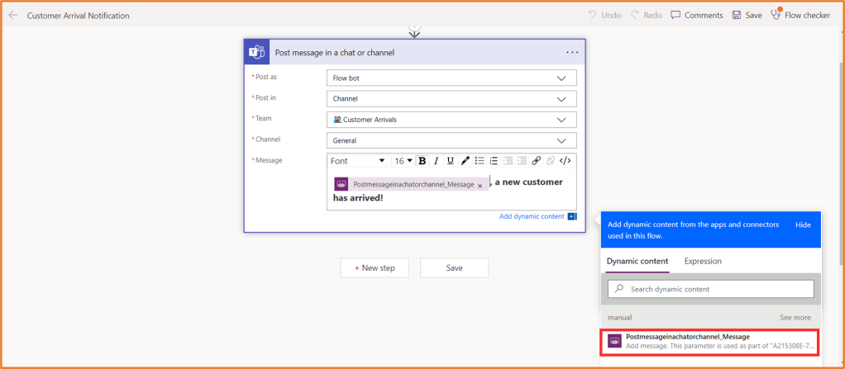The image size is (845, 369).
Task: Open the action's three-dot menu
Action: point(572,52)
